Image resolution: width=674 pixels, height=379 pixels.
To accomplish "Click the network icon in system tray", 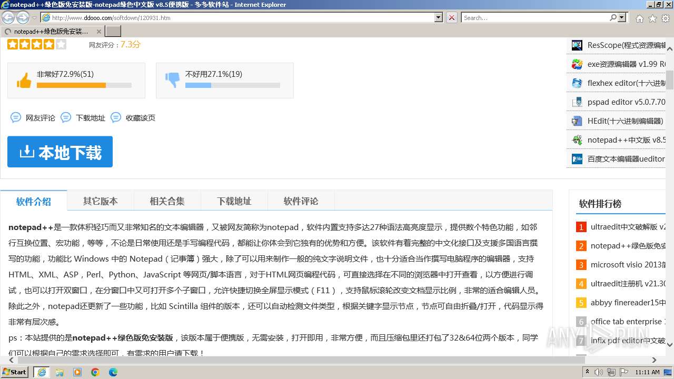I will 611,372.
